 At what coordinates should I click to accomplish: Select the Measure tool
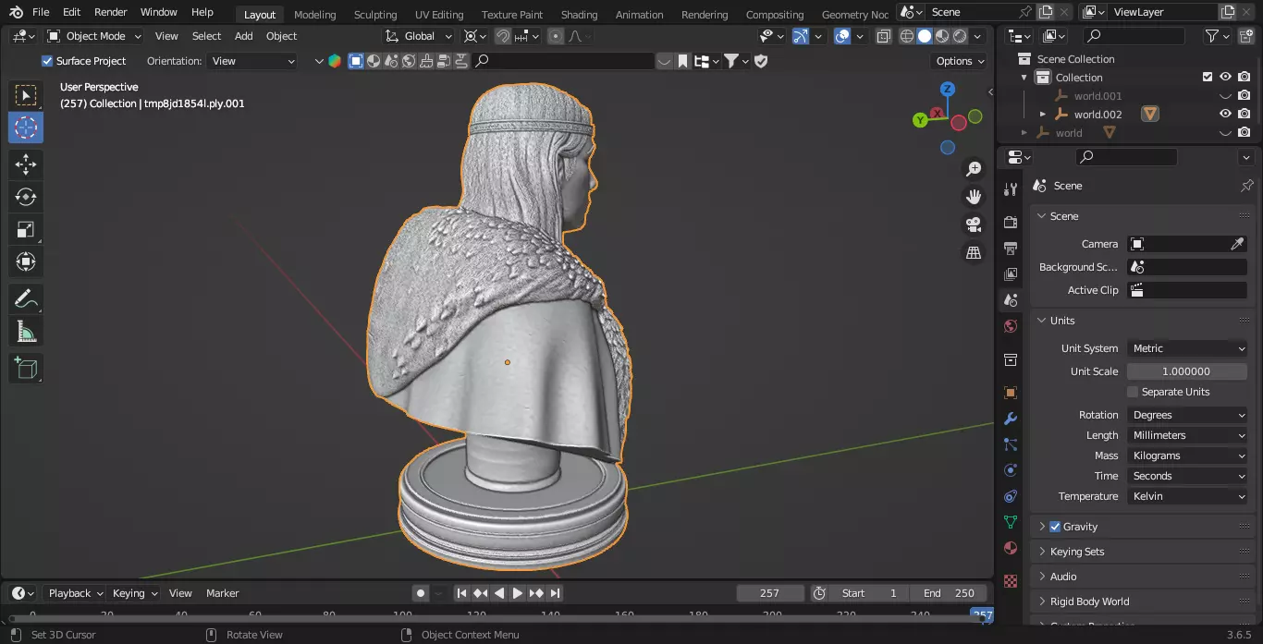point(26,331)
